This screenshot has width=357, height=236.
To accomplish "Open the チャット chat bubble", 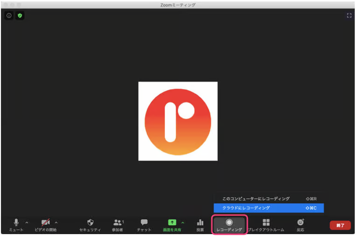I will tap(144, 223).
